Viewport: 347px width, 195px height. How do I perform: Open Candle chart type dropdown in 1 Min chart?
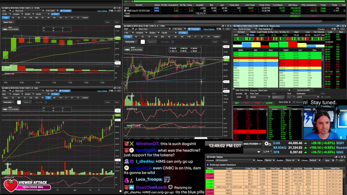pyautogui.click(x=169, y=33)
